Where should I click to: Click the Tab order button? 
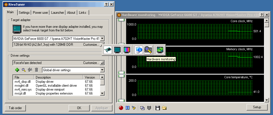pos(15,108)
